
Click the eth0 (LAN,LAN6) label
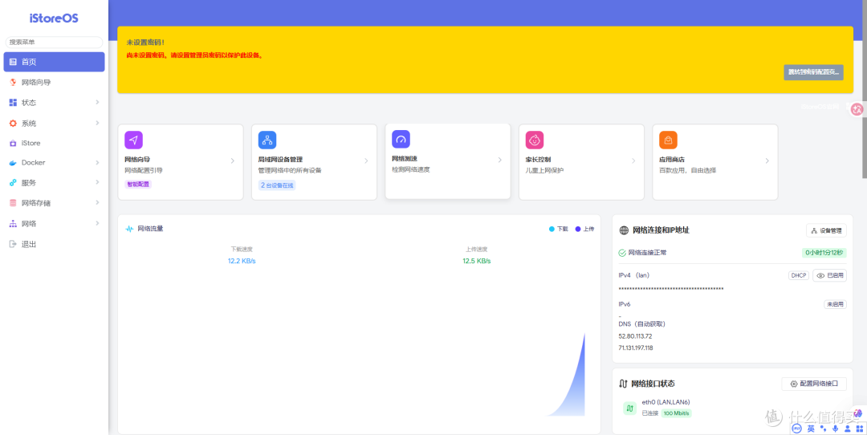tap(666, 402)
